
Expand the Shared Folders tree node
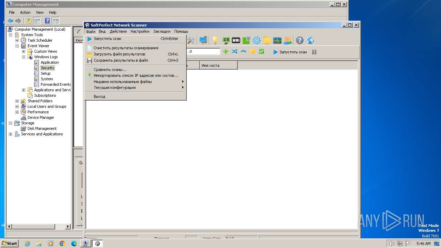coord(17,101)
